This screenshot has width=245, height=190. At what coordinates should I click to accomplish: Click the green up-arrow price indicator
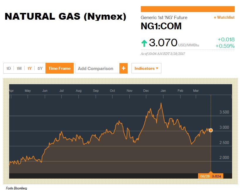pyautogui.click(x=144, y=43)
